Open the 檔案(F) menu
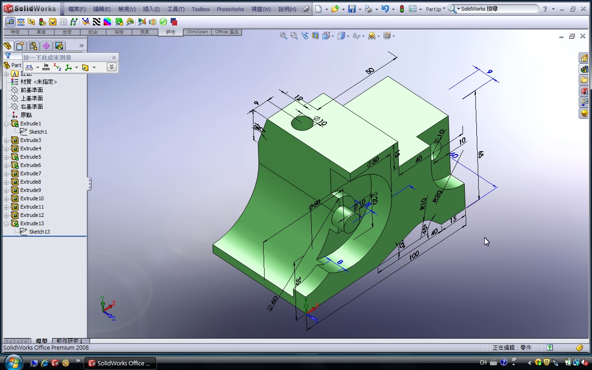This screenshot has height=370, width=592. pyautogui.click(x=77, y=9)
